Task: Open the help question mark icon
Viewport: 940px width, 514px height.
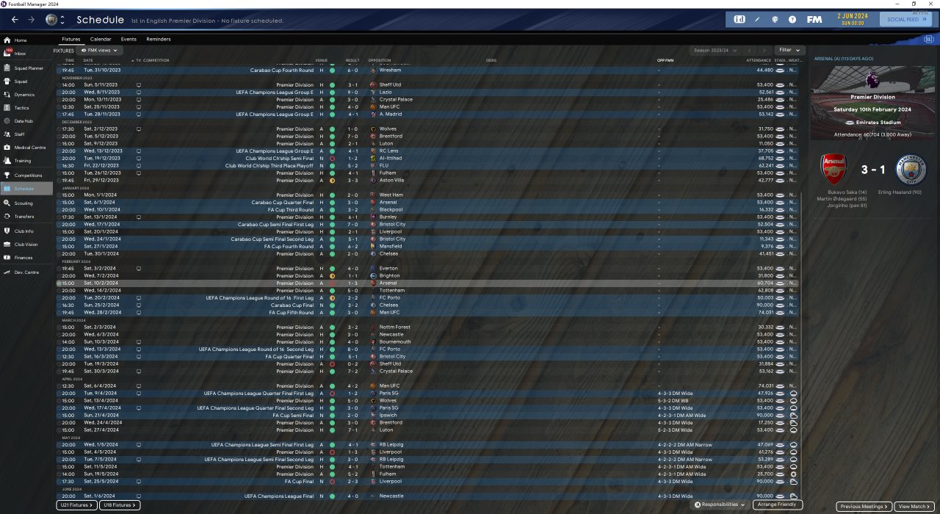Action: [x=792, y=20]
